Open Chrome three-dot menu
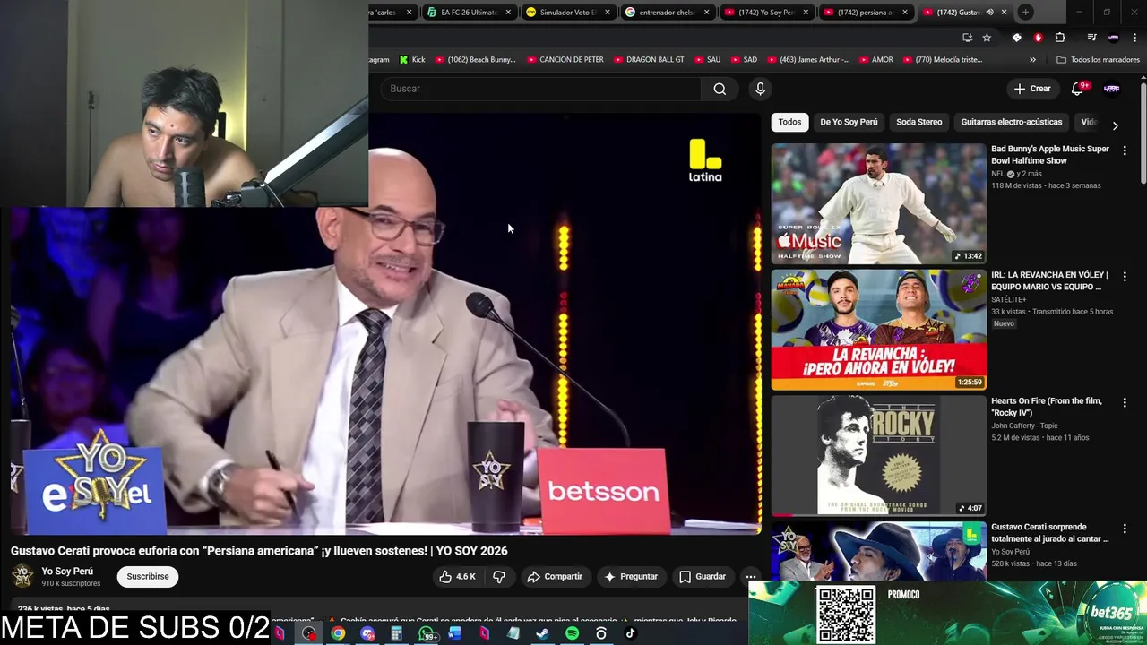Screen dimensions: 1147x645 [x=1137, y=38]
